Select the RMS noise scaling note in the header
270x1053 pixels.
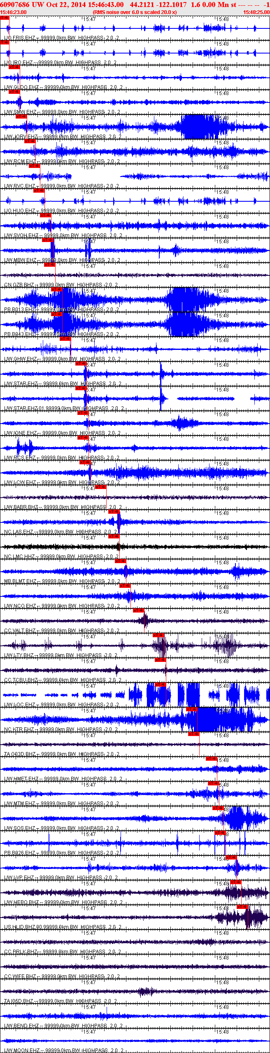pos(135,12)
